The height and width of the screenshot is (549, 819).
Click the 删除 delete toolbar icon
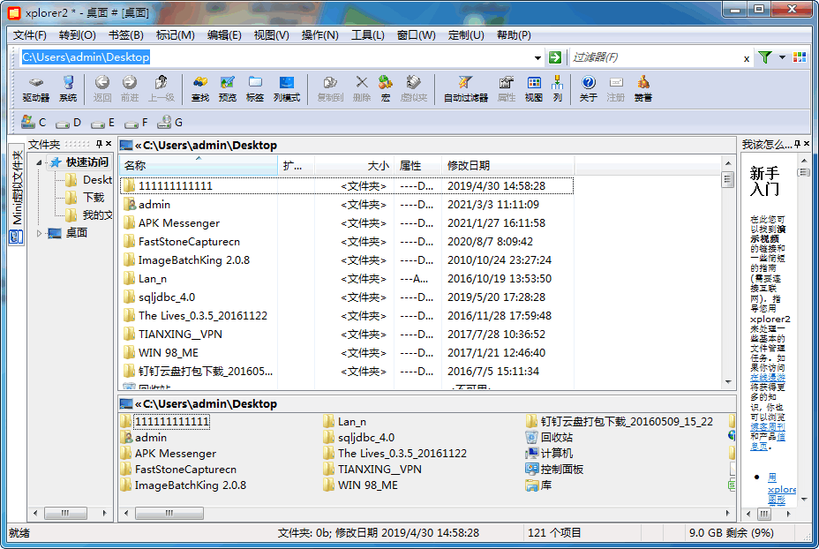click(x=362, y=89)
